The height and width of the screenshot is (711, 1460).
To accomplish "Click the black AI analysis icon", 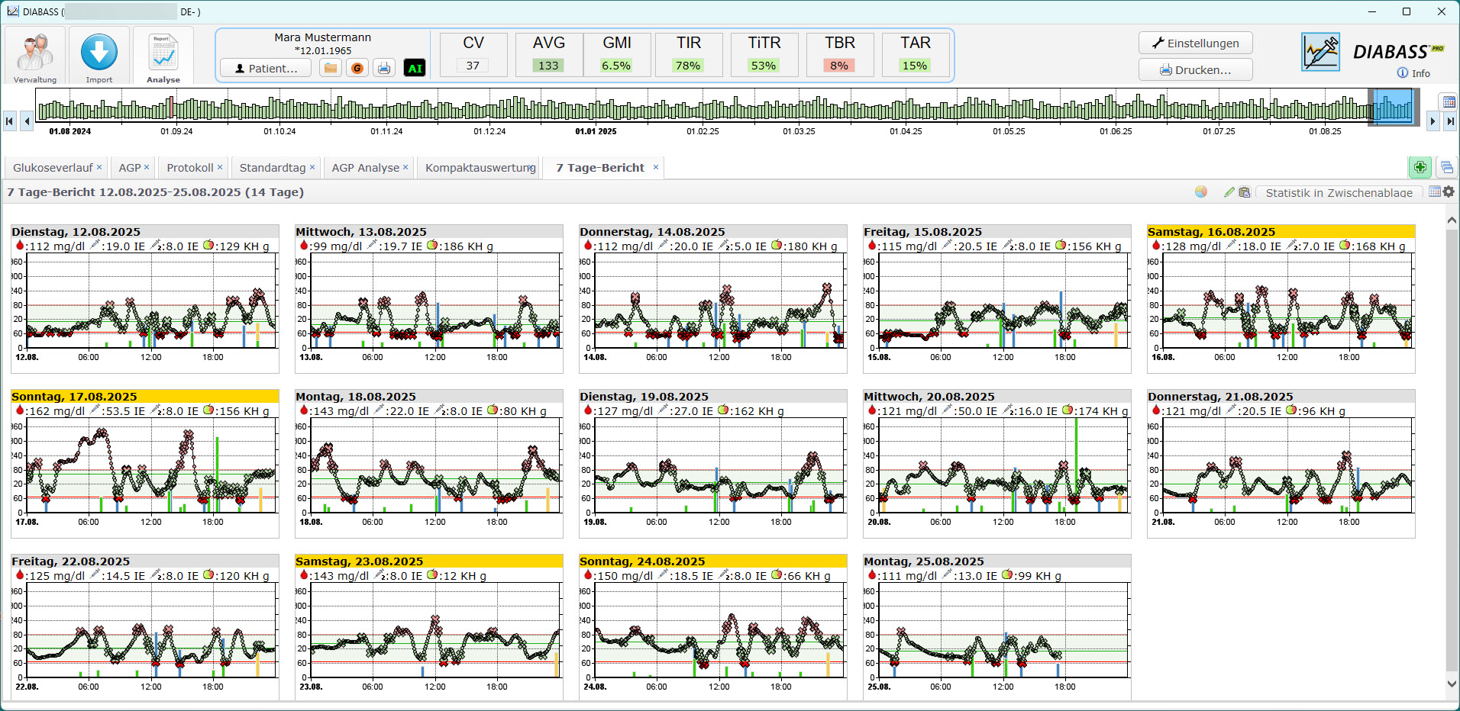I will click(415, 69).
